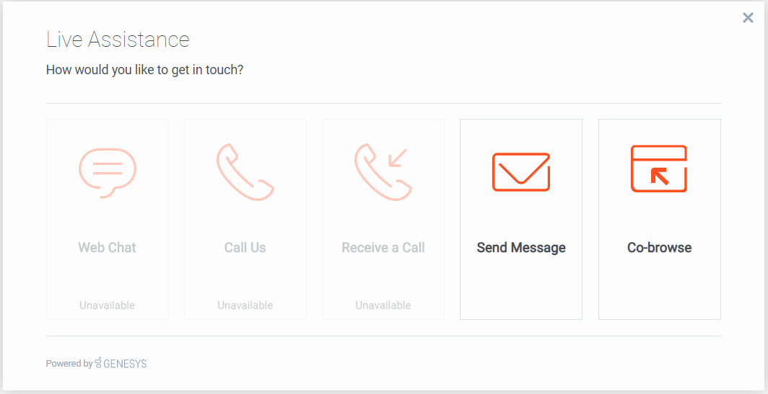This screenshot has height=394, width=768.
Task: Close the Live Assistance dialog
Action: click(x=748, y=18)
